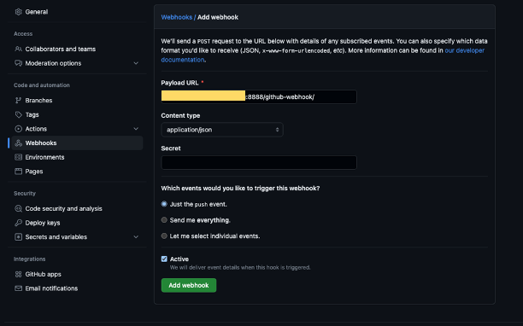Click the Moderation options speech bubble icon
The width and height of the screenshot is (523, 326).
tap(18, 63)
